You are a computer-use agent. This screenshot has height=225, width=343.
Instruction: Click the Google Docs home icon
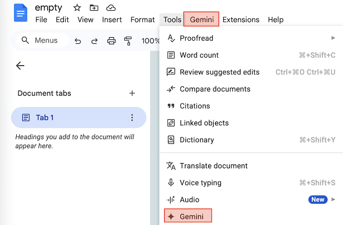[21, 13]
